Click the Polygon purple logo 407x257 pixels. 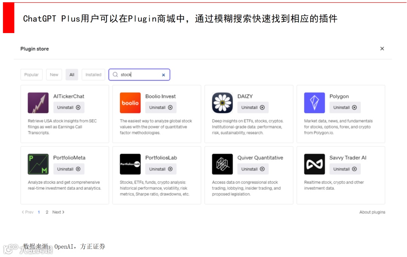(x=314, y=103)
